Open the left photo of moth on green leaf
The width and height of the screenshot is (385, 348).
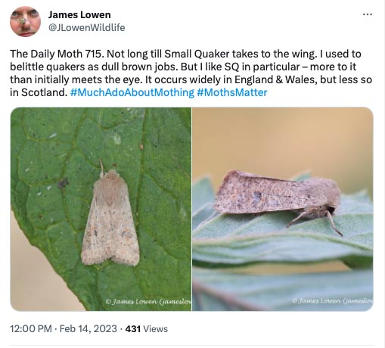101,209
